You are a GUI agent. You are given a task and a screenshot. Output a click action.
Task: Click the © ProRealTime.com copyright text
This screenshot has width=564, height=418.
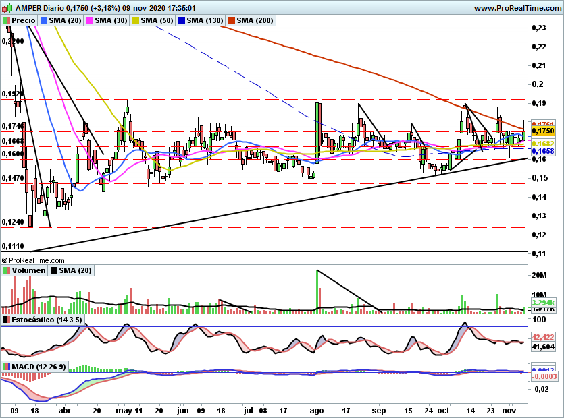(x=33, y=260)
